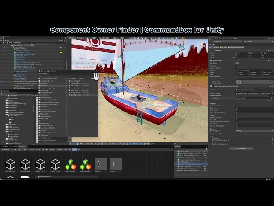This screenshot has height=206, width=274.
Task: Select the first cube thumbnail on Pinwall
Action: 10,164
